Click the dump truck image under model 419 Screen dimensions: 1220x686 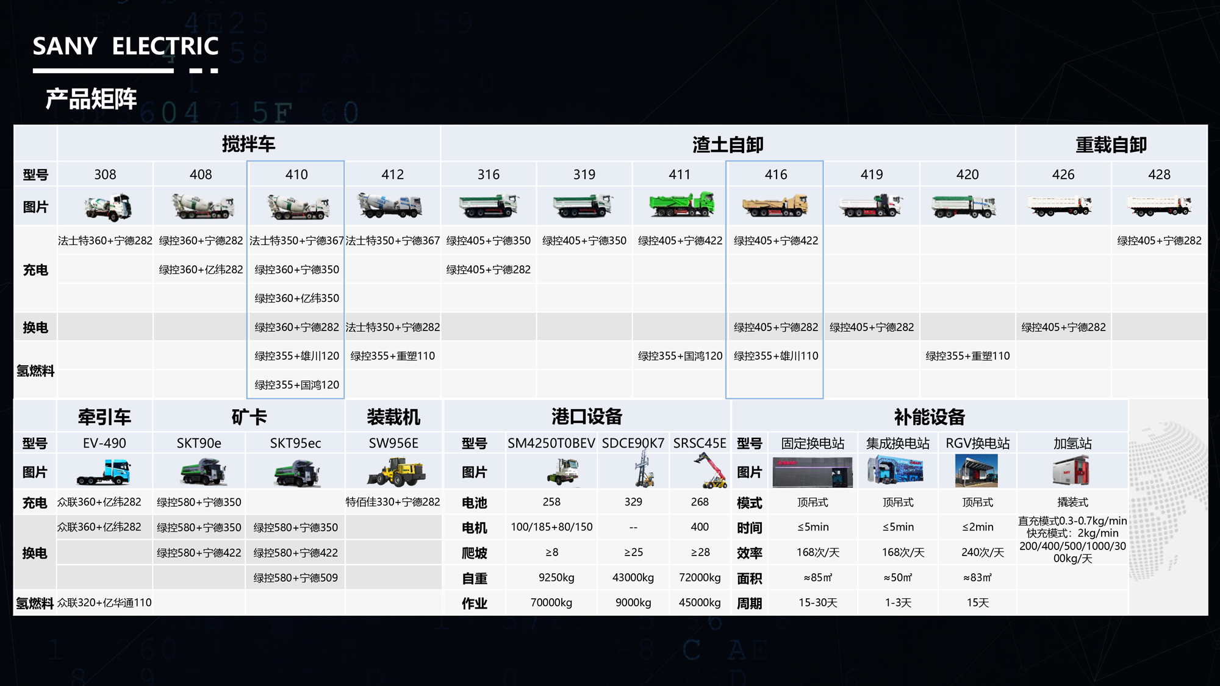pyautogui.click(x=870, y=206)
